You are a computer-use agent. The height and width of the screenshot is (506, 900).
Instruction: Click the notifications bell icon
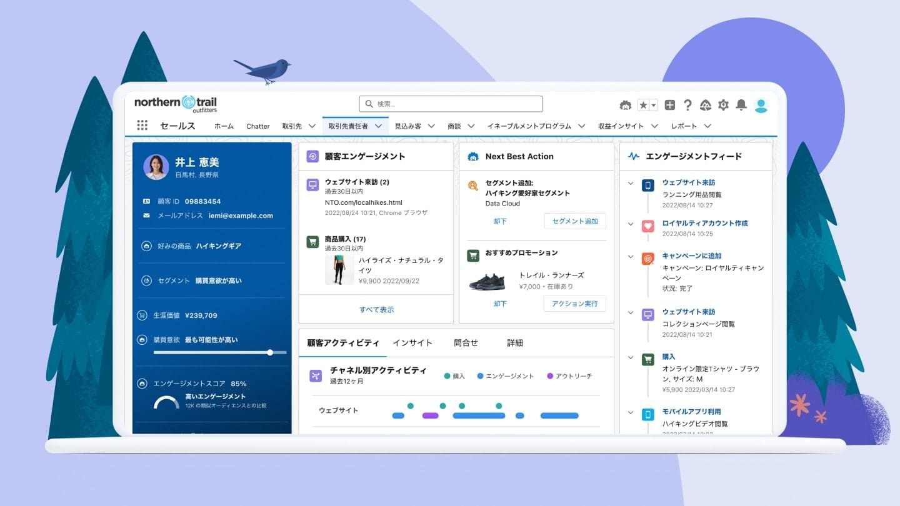point(741,105)
